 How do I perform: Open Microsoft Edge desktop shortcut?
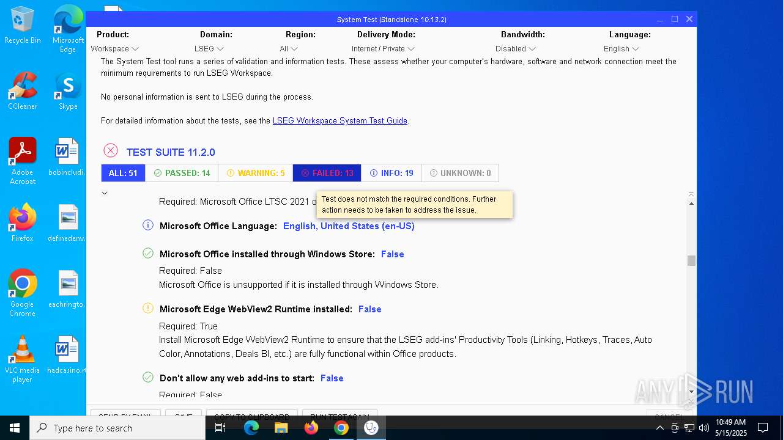pos(68,29)
